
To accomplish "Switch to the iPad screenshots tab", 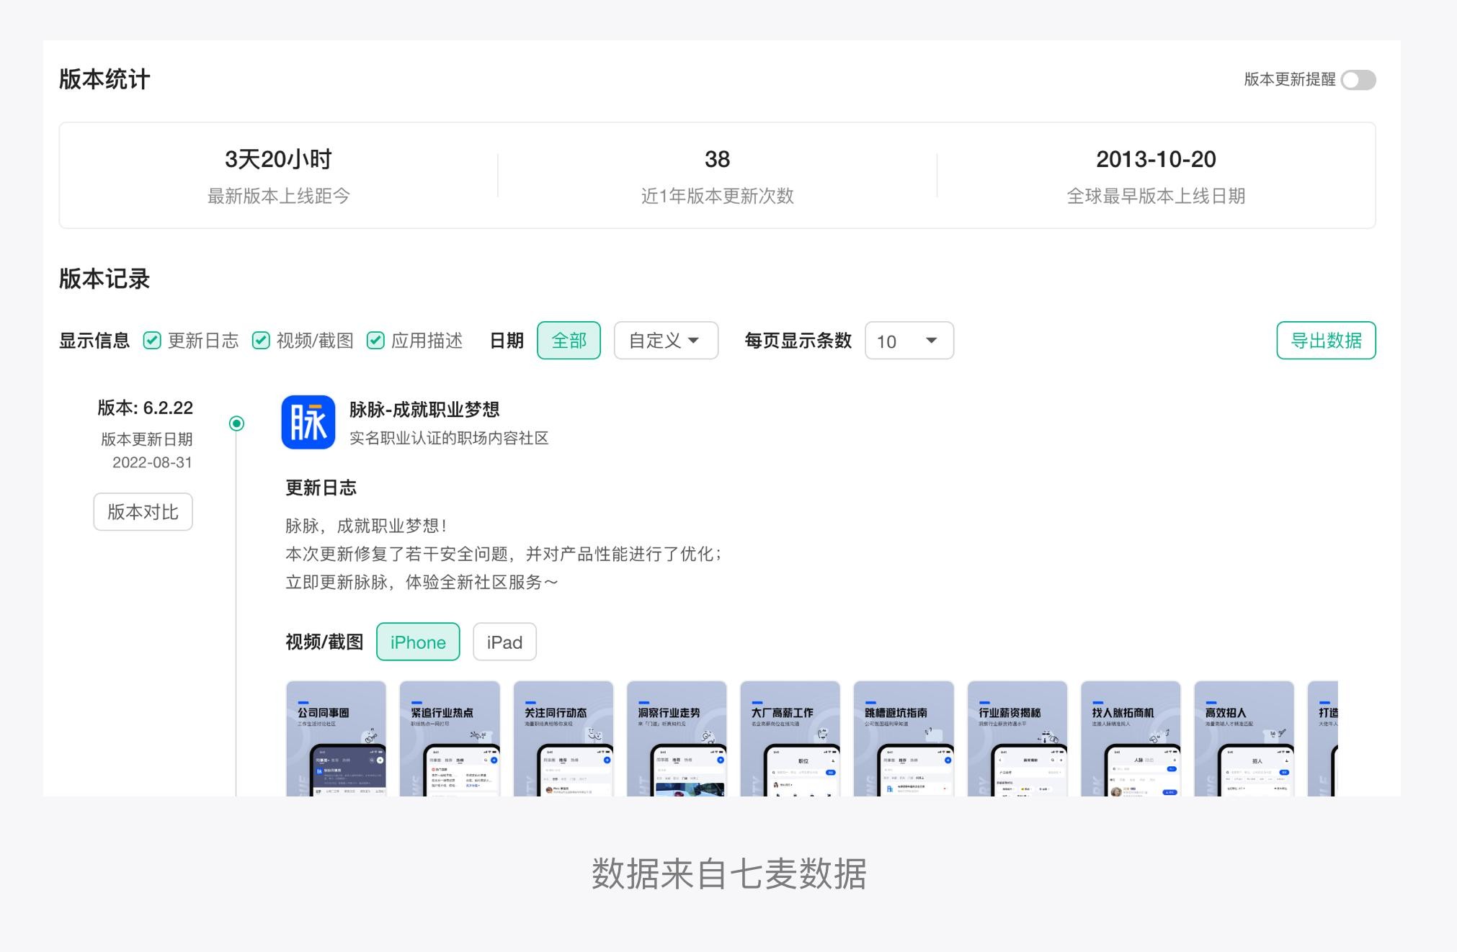I will [x=504, y=642].
